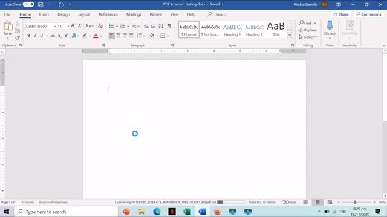Switch to the Insert tab
The width and height of the screenshot is (387, 217).
44,14
